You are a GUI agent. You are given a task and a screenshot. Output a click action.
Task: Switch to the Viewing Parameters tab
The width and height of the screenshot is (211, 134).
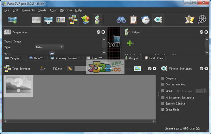pos(65,58)
